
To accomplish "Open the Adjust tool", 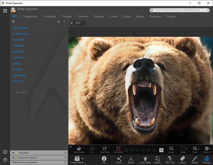I will (x=194, y=160).
